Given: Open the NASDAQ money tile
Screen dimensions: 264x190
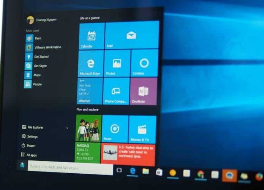Looking at the screenshot, I should point(87,153).
